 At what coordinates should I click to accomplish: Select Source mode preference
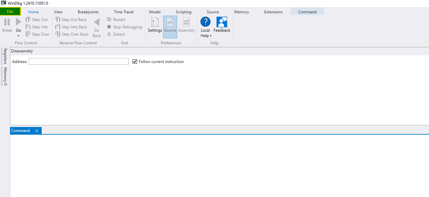tap(170, 27)
